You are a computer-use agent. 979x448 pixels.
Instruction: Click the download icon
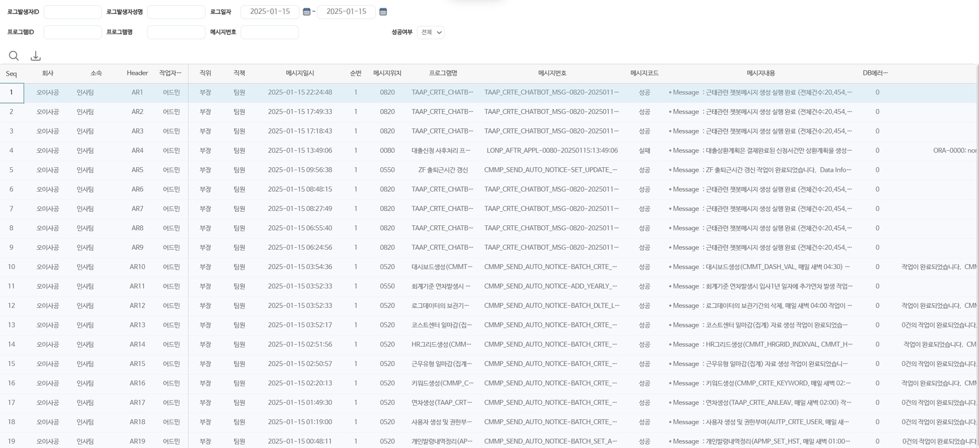pos(36,56)
